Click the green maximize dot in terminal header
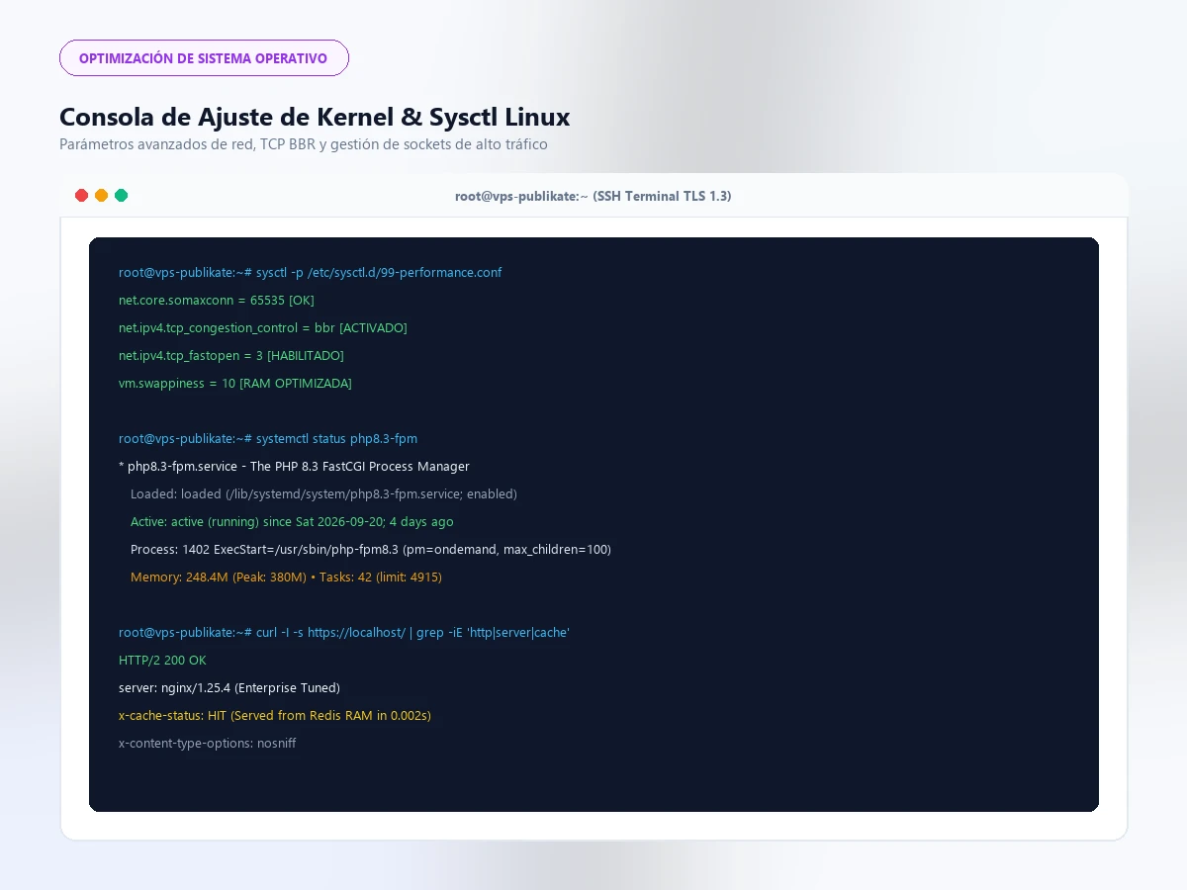This screenshot has width=1187, height=890. pos(122,196)
